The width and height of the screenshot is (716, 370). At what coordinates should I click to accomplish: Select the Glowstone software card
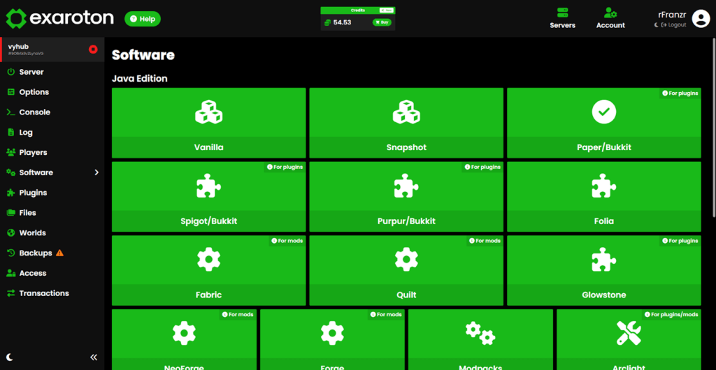click(x=604, y=271)
